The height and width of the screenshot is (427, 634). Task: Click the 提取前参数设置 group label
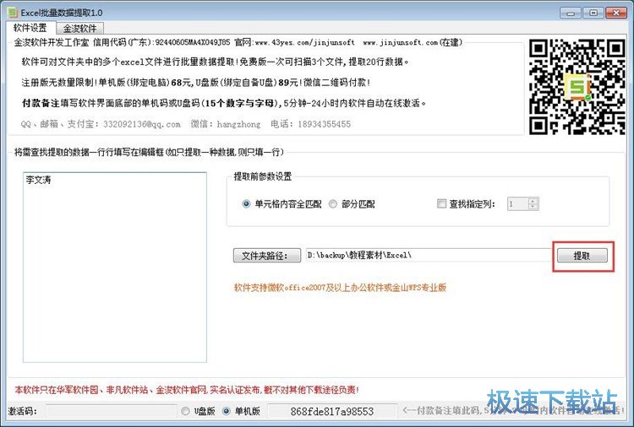262,176
